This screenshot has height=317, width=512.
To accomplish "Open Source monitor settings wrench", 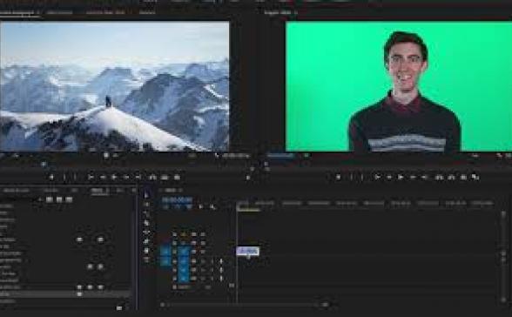I will [217, 156].
